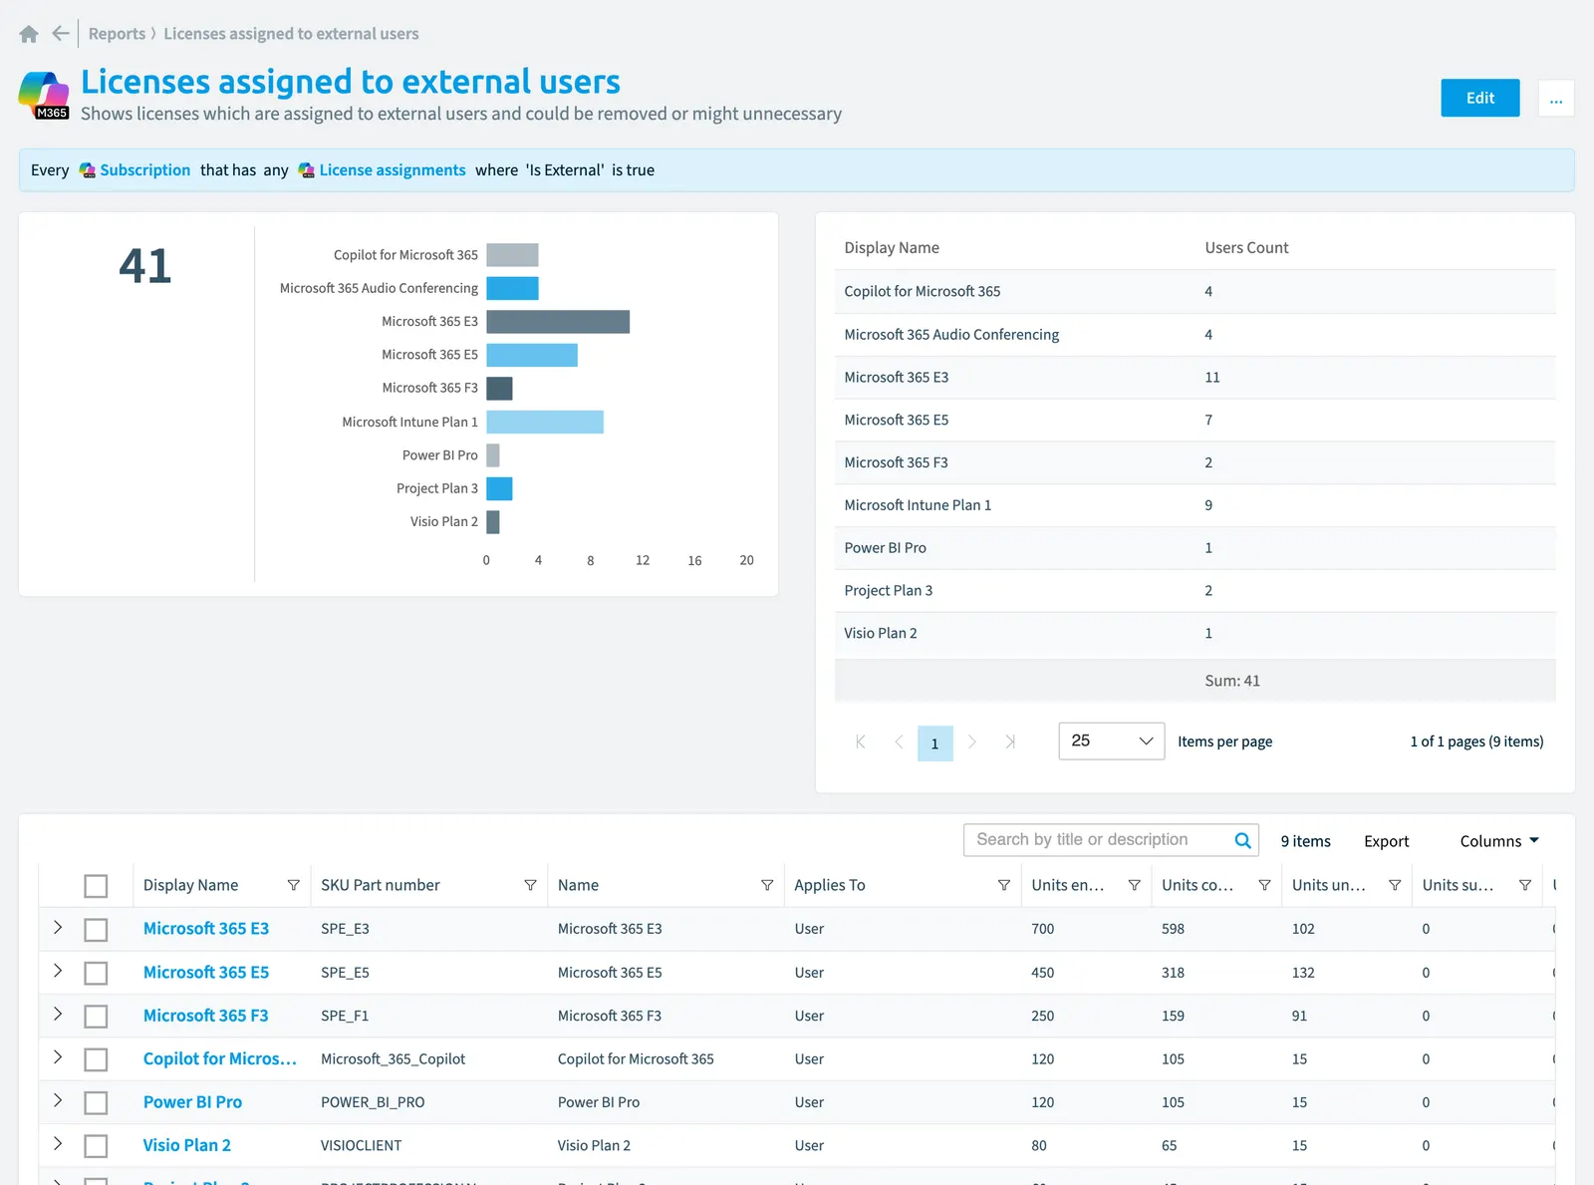The width and height of the screenshot is (1594, 1185).
Task: Expand the Copilot for Microsoft 365 row
Action: [x=58, y=1057]
